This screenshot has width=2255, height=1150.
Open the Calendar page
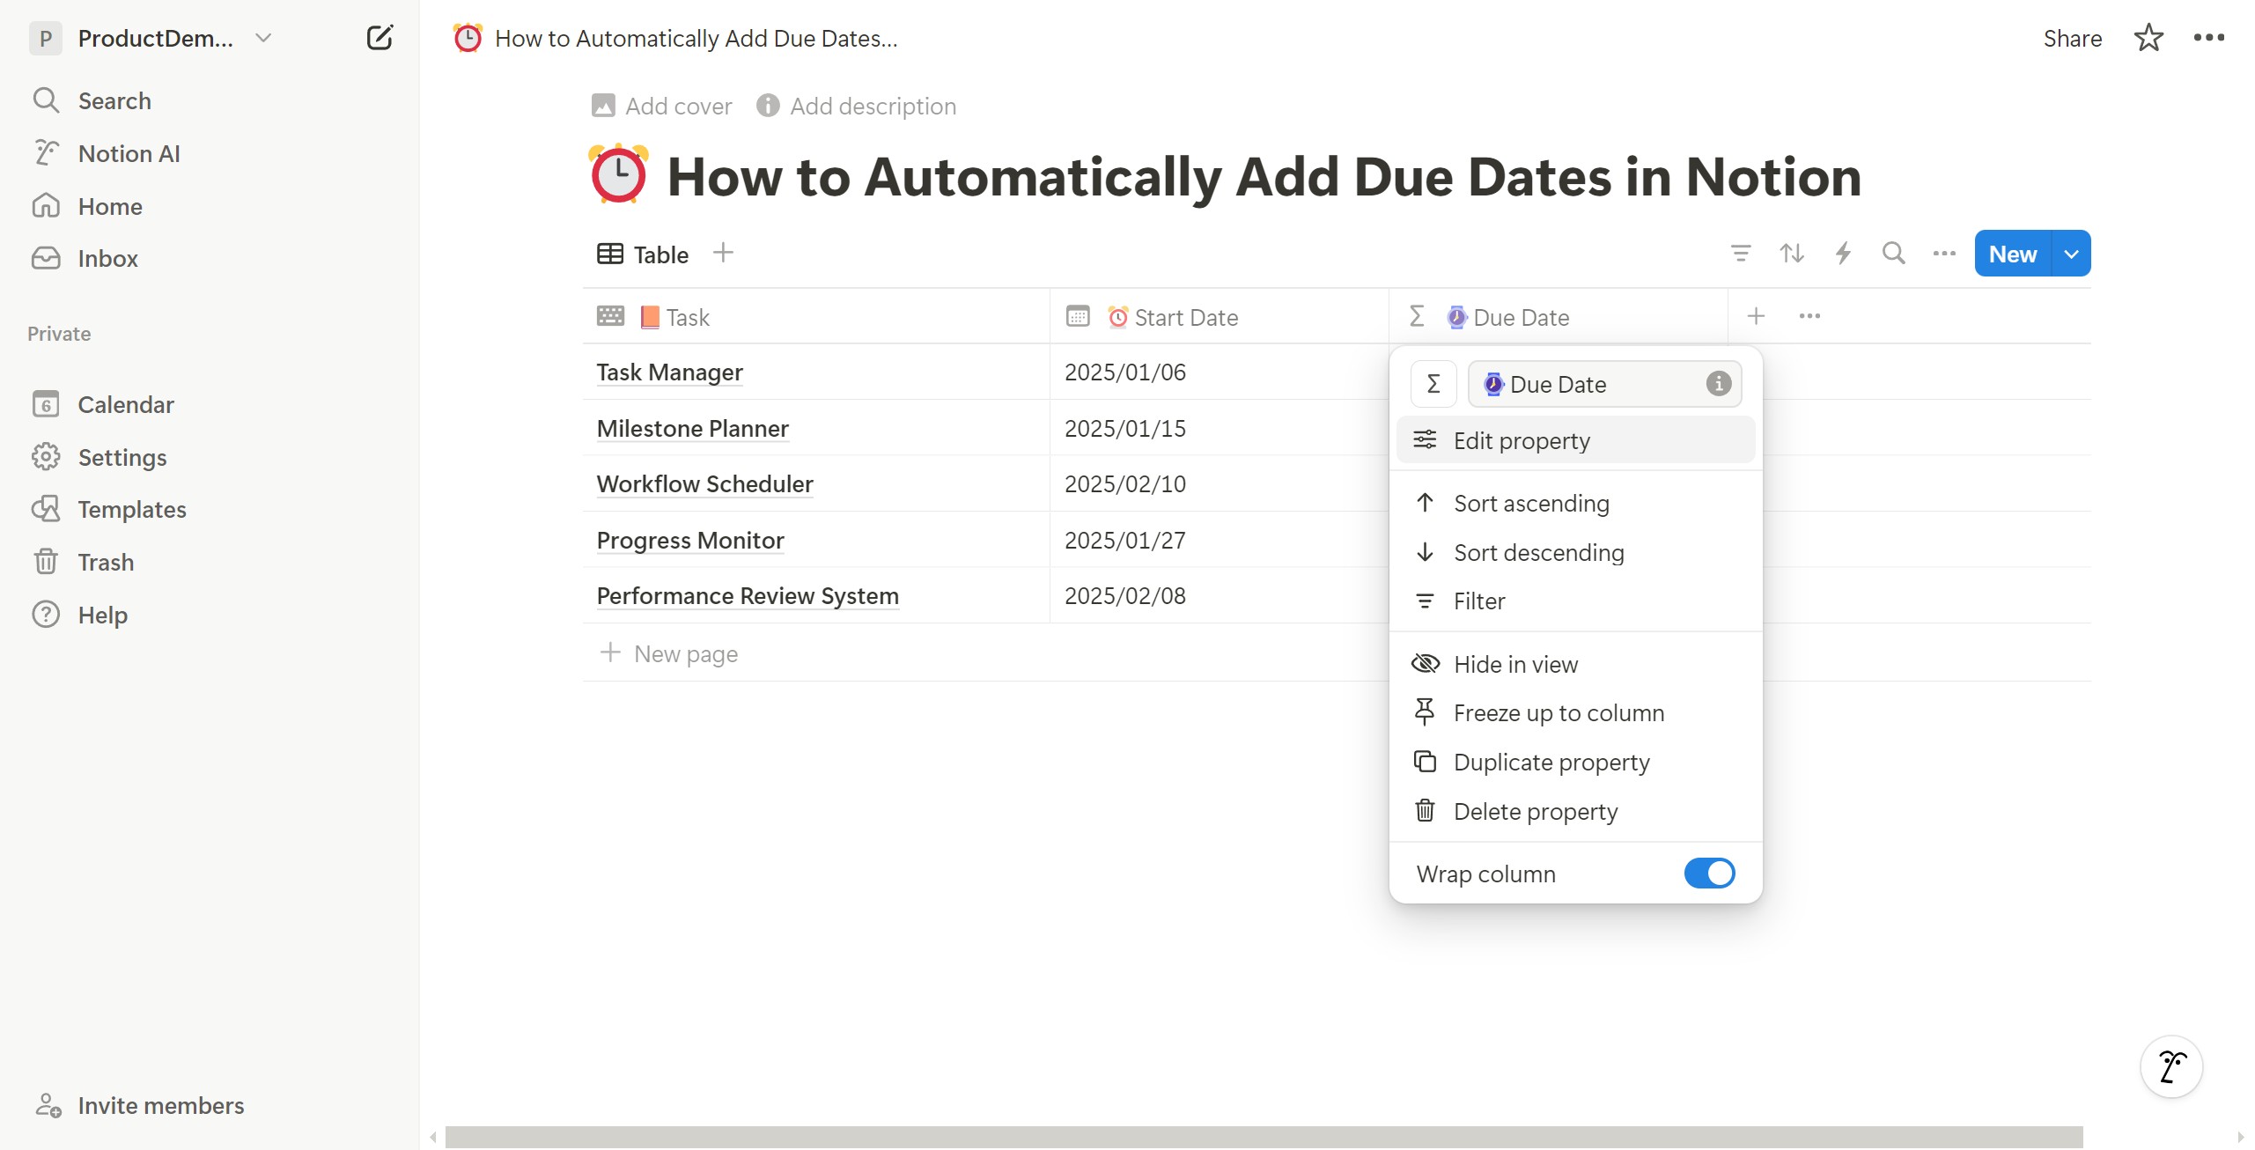126,404
